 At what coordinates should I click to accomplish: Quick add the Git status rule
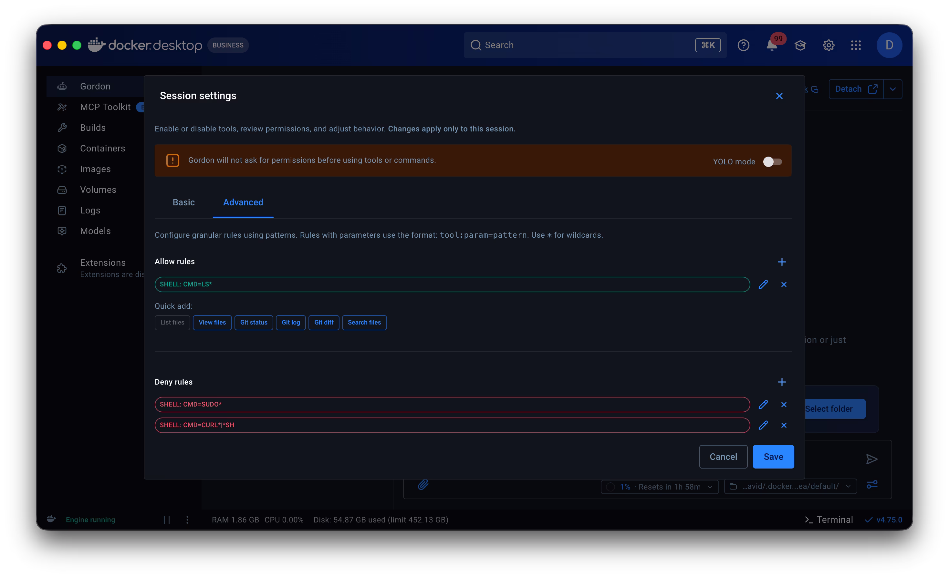point(254,322)
